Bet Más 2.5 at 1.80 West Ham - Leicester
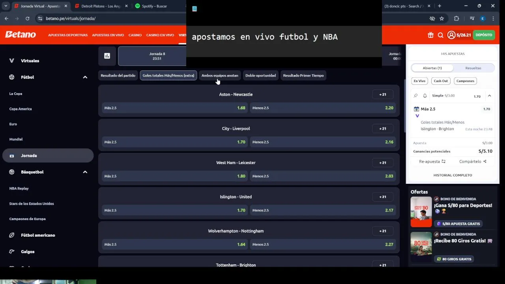Screen dimensions: 505x284 (x=175, y=176)
